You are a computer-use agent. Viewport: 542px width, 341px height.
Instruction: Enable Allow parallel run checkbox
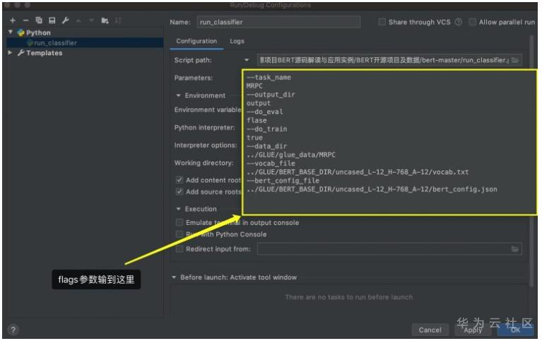(x=472, y=22)
